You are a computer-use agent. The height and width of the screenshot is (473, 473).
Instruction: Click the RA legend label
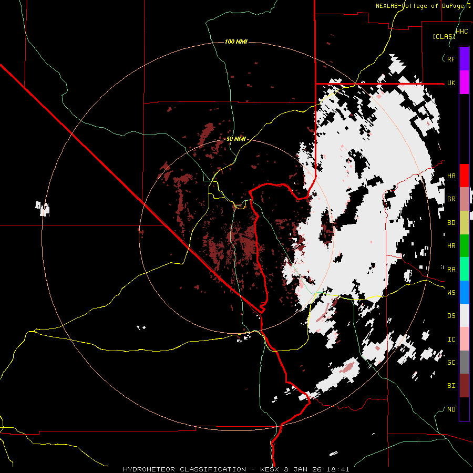451,270
